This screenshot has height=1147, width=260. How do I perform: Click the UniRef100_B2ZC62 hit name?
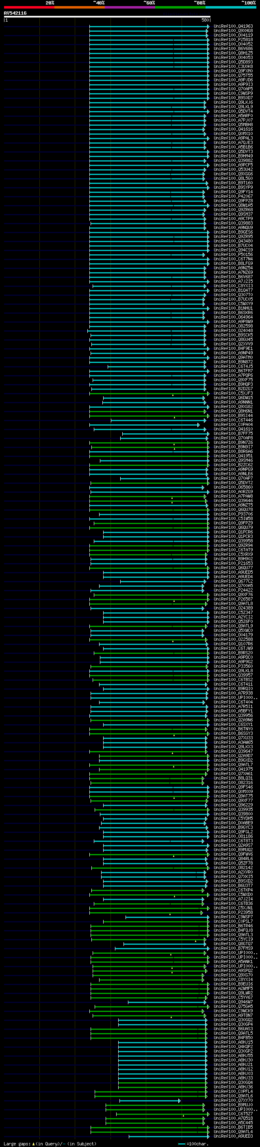pyautogui.click(x=233, y=465)
